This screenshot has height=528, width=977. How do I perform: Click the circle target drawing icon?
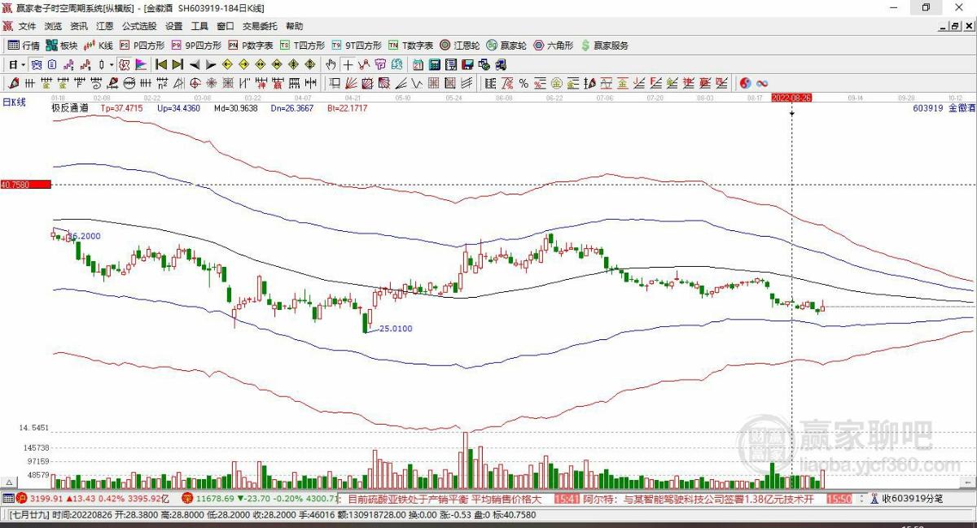tap(195, 83)
